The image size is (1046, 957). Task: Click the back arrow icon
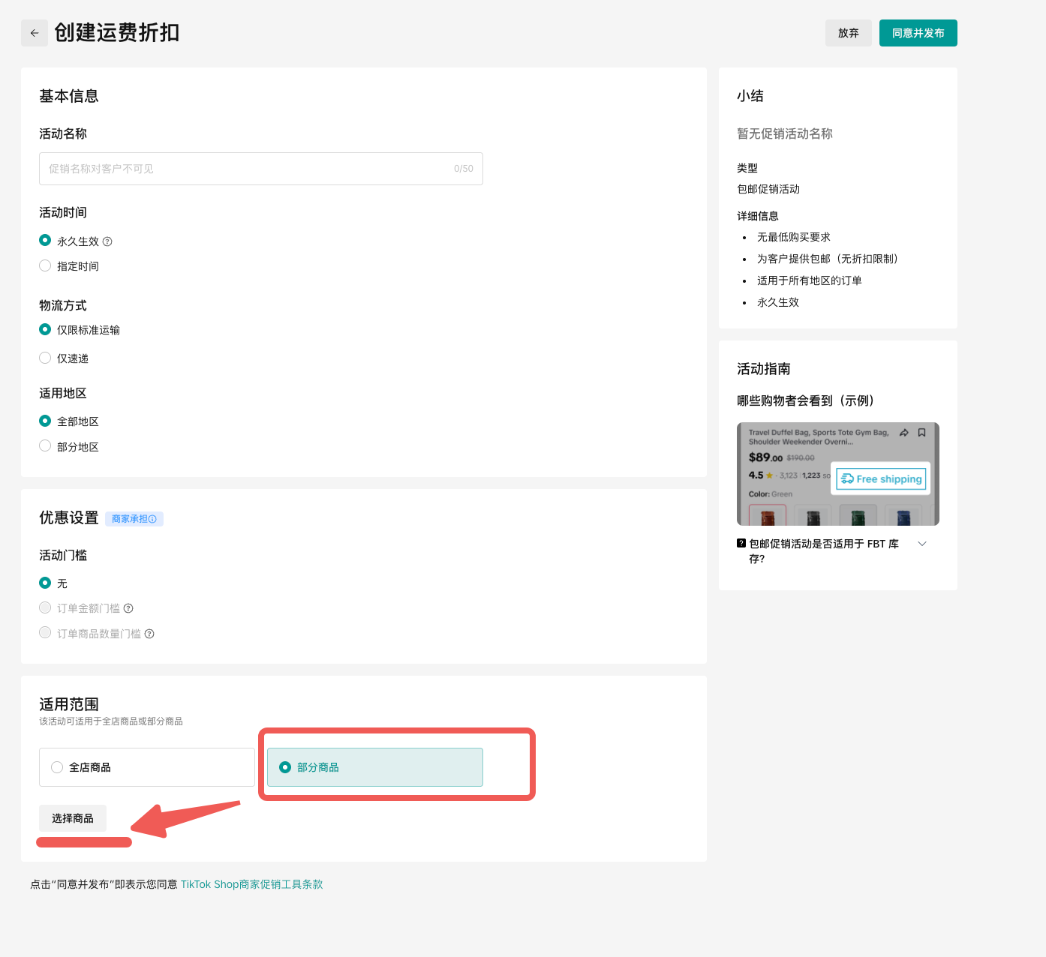click(35, 33)
